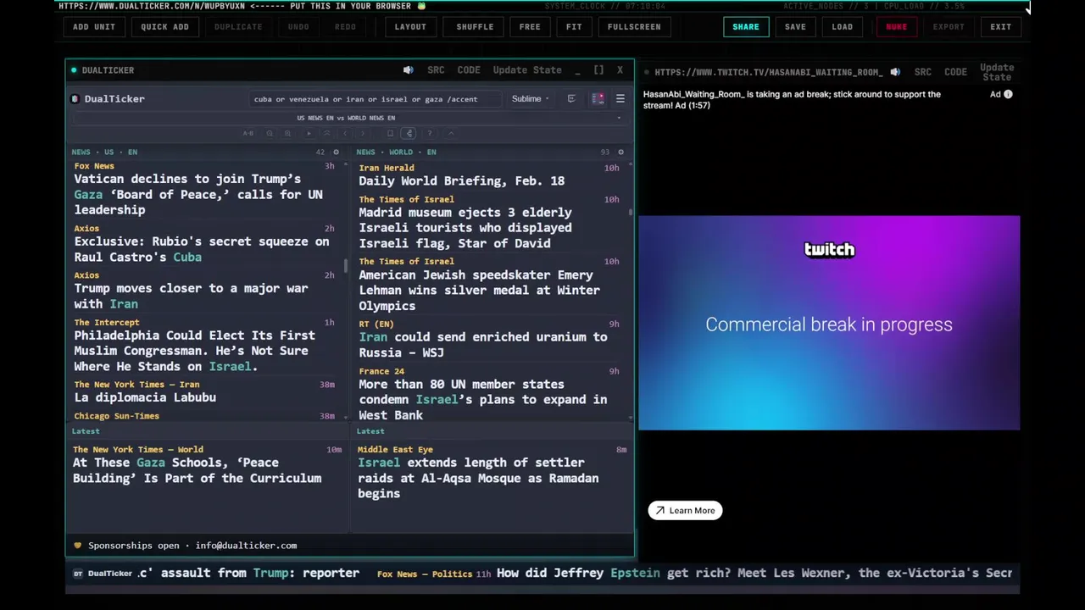Viewport: 1085px width, 610px height.
Task: Click the Twitch ad info icon
Action: tap(1008, 95)
